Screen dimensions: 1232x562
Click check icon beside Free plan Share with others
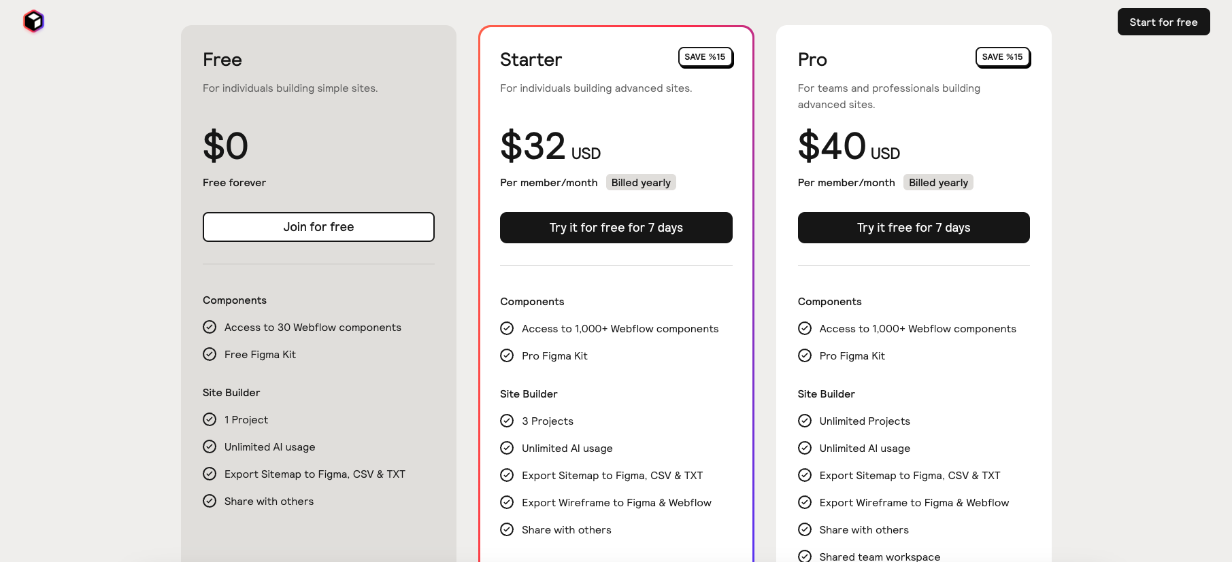[210, 501]
